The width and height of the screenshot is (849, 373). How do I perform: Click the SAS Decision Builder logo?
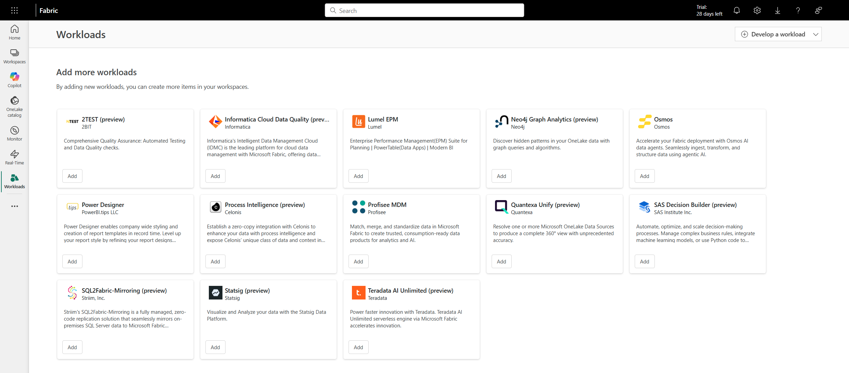click(x=645, y=207)
